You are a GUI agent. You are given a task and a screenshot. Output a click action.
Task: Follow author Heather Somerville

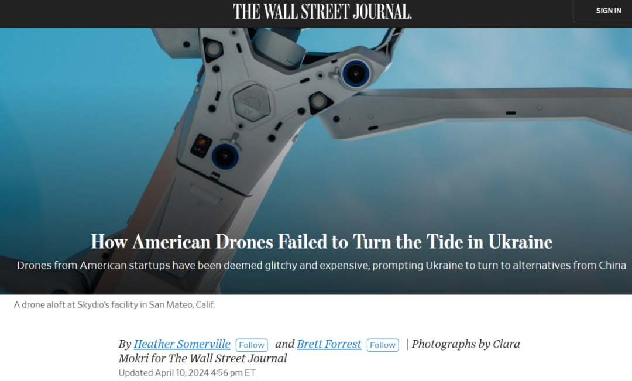click(x=252, y=345)
